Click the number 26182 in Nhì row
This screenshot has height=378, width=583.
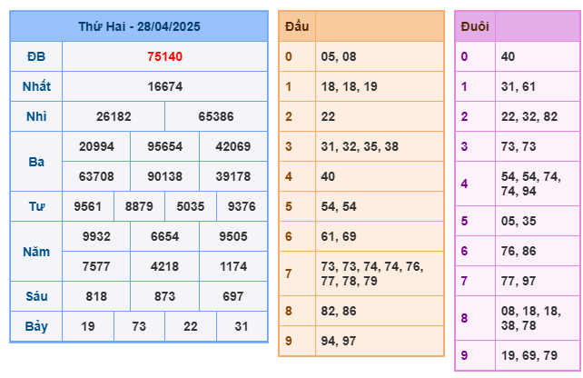(x=114, y=116)
